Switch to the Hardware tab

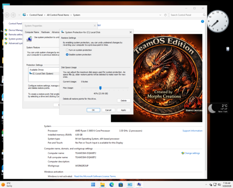[x=45, y=32]
